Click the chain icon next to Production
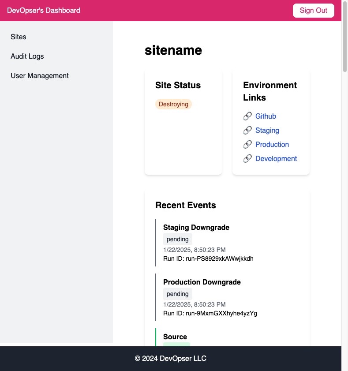Viewport: 348px width, 371px height. [247, 144]
